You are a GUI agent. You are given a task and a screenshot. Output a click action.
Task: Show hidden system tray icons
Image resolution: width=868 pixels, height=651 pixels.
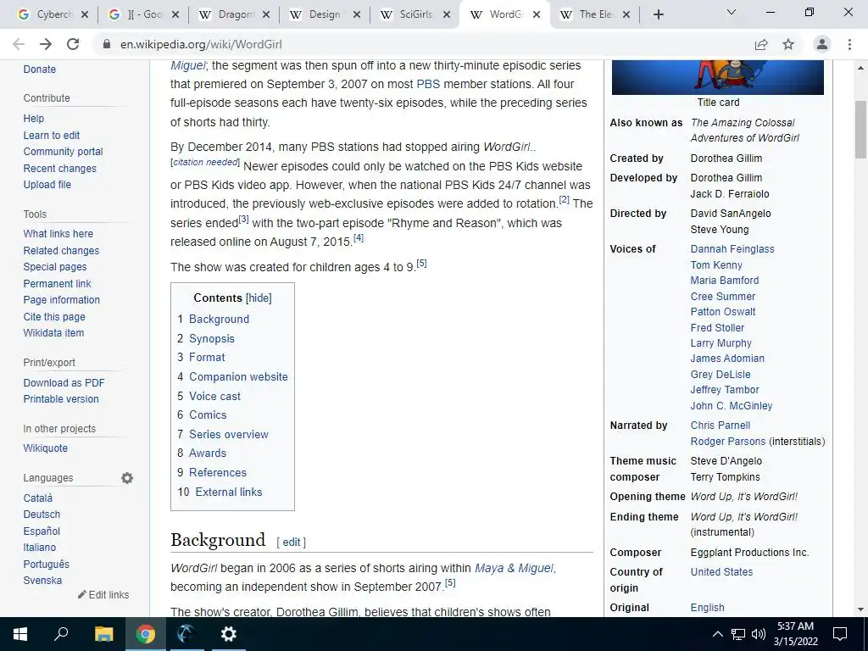coord(717,634)
